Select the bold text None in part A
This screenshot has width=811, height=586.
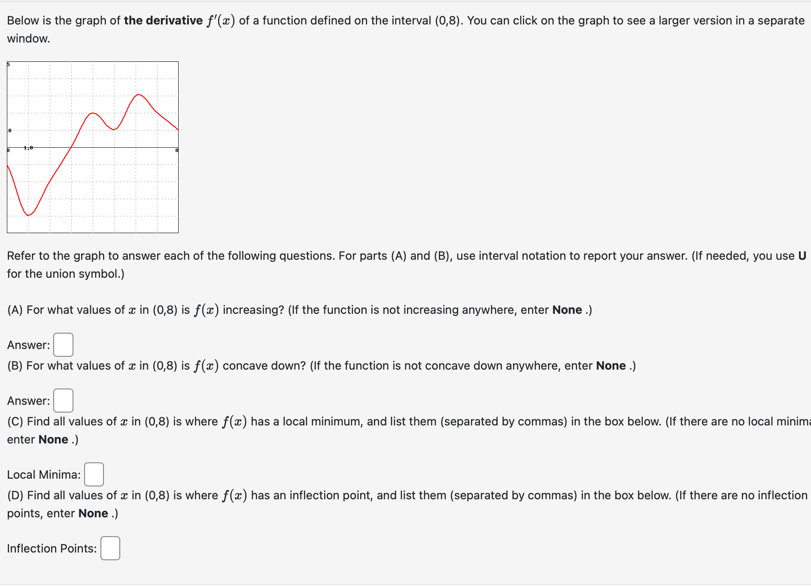(x=568, y=310)
